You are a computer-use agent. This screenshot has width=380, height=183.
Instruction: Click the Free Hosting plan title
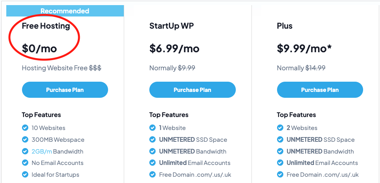click(x=46, y=26)
